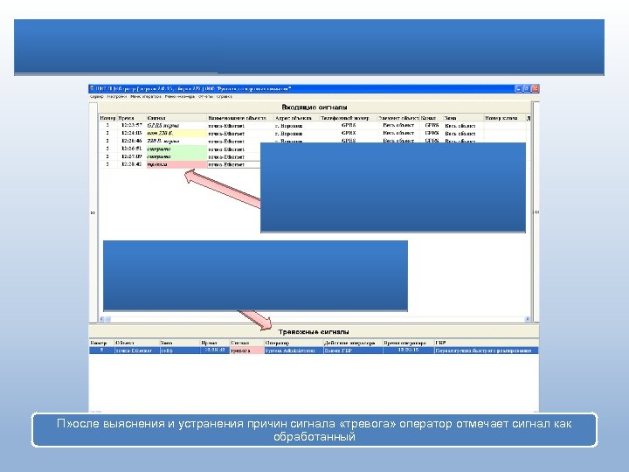Screen dimensions: 629x472
Task: Click the ГБР column header
Action: click(x=487, y=343)
